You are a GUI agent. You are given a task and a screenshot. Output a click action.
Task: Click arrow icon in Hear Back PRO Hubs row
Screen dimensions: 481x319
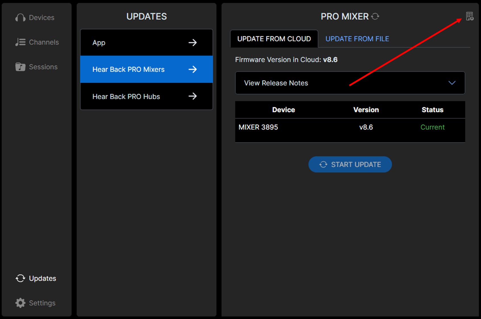point(192,96)
